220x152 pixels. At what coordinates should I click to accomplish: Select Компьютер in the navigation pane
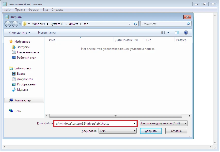22,100
